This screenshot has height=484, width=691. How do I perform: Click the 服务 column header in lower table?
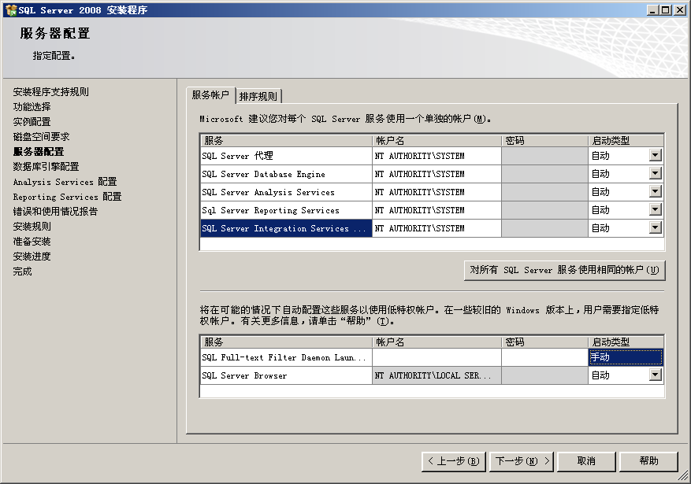click(x=287, y=342)
